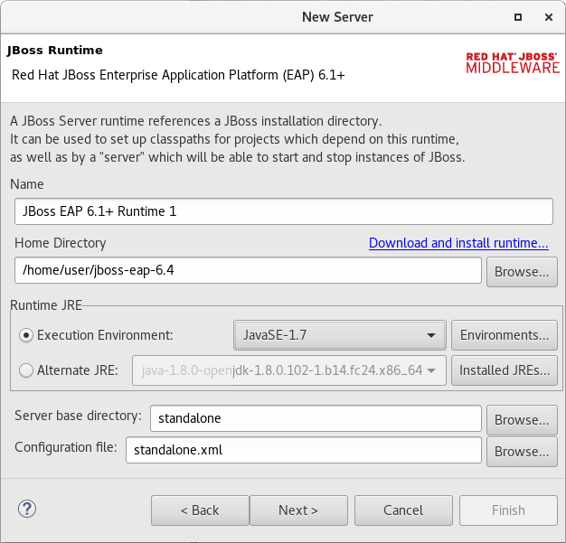The image size is (566, 543).
Task: Go to previous page with Back
Action: coord(200,510)
